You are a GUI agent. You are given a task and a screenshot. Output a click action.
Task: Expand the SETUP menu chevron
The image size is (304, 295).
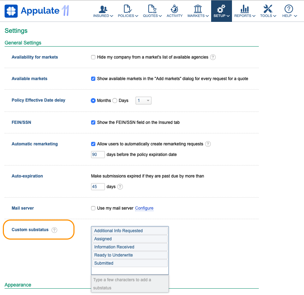(228, 16)
